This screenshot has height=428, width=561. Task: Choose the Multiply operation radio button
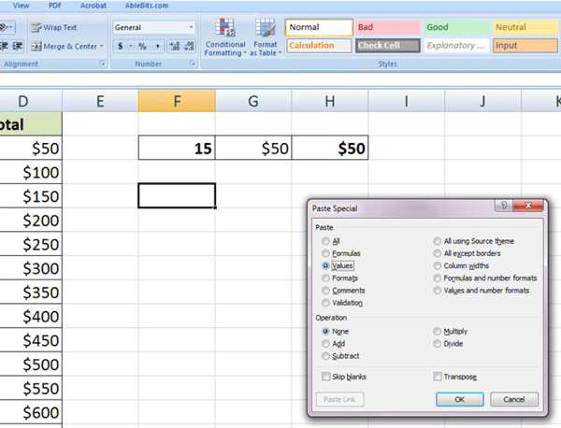click(438, 331)
